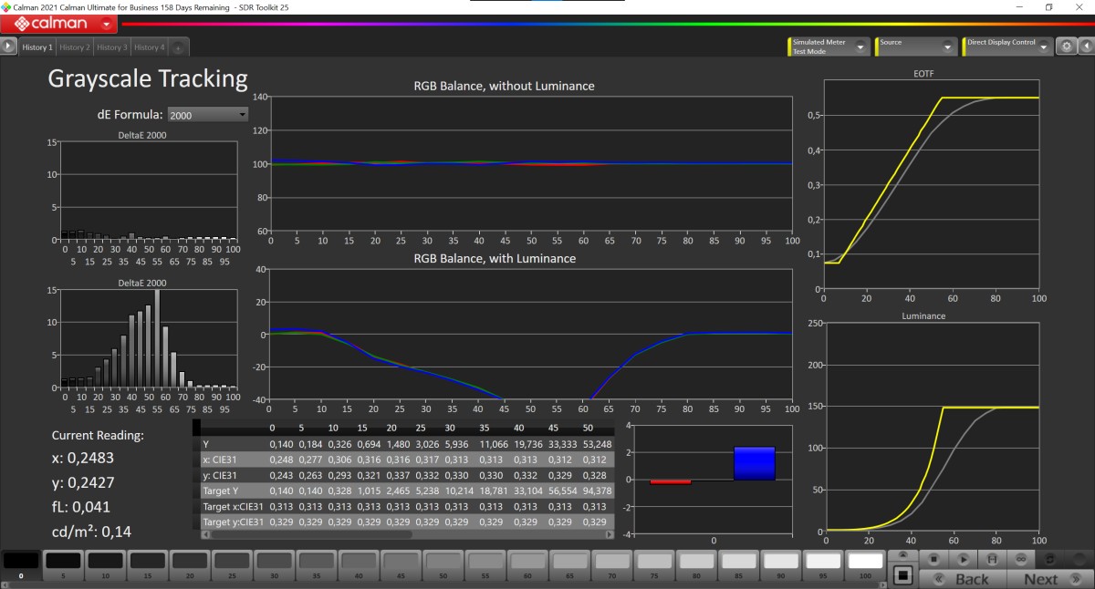Click the blue bar in RGB bar chart
This screenshot has width=1095, height=589.
click(754, 463)
